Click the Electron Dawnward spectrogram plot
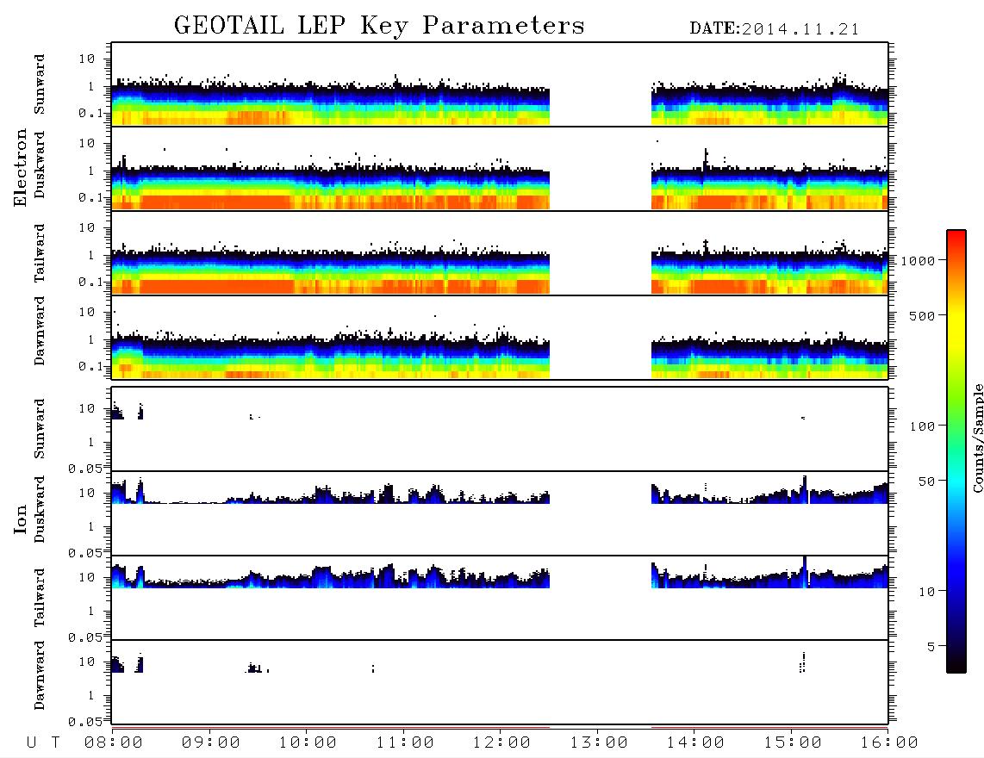984x758 pixels. pos(500,337)
